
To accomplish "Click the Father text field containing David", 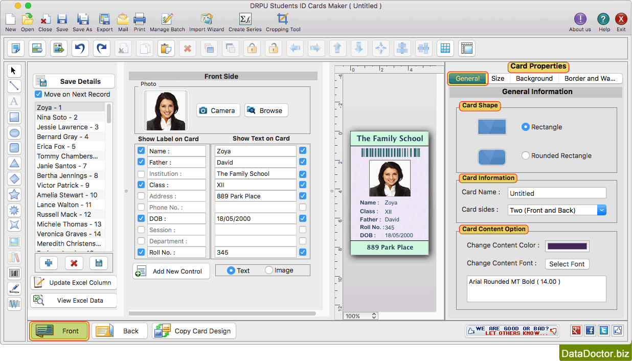I will [256, 162].
